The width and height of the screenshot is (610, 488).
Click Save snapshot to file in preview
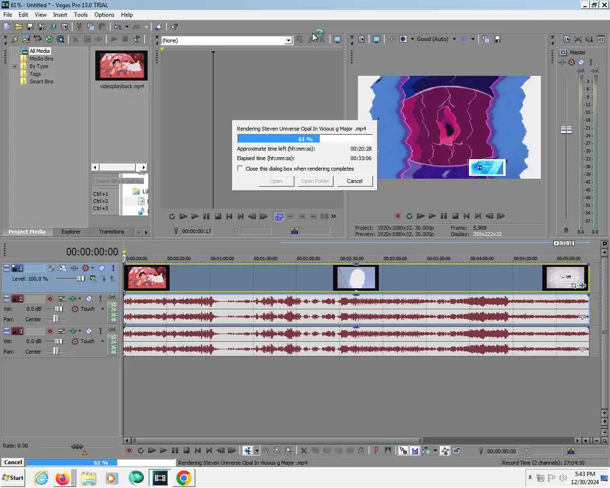(x=497, y=39)
